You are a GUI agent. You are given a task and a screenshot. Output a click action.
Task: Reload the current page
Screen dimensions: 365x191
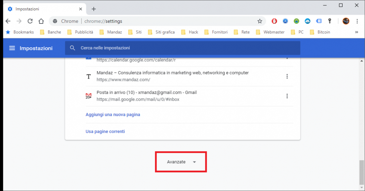(30, 21)
